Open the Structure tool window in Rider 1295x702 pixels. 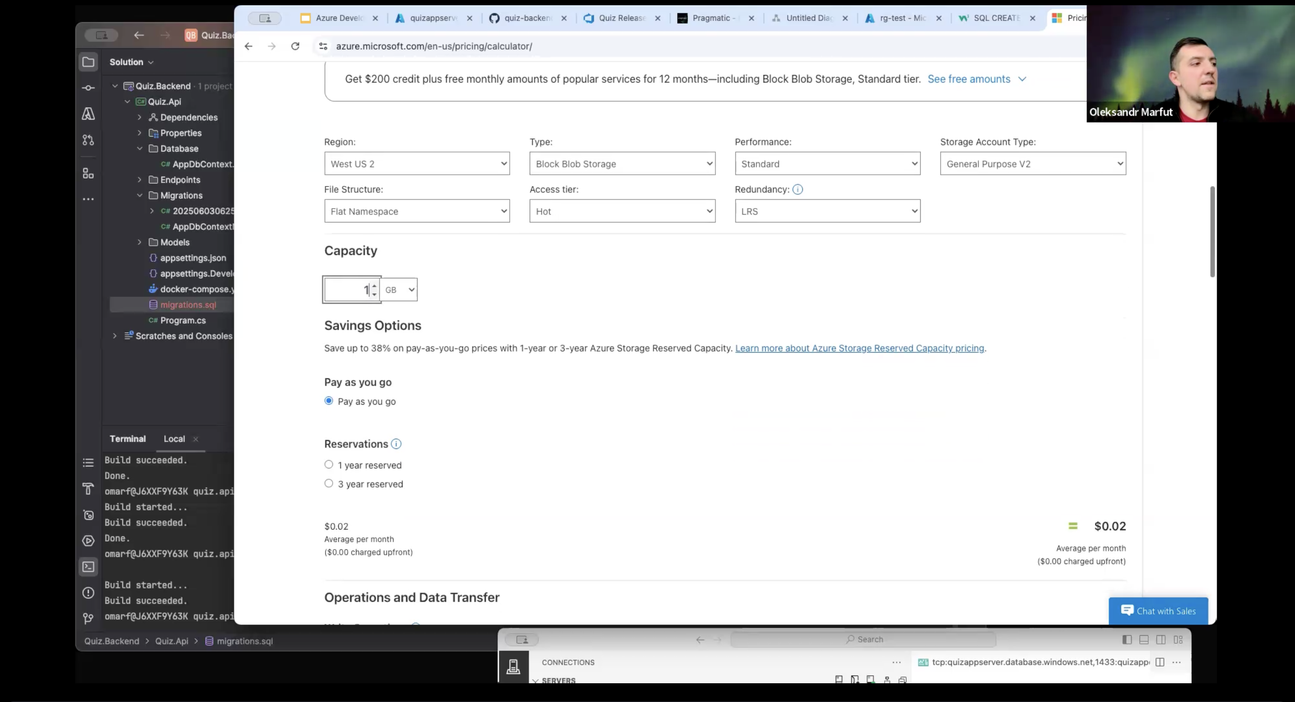pos(89,173)
